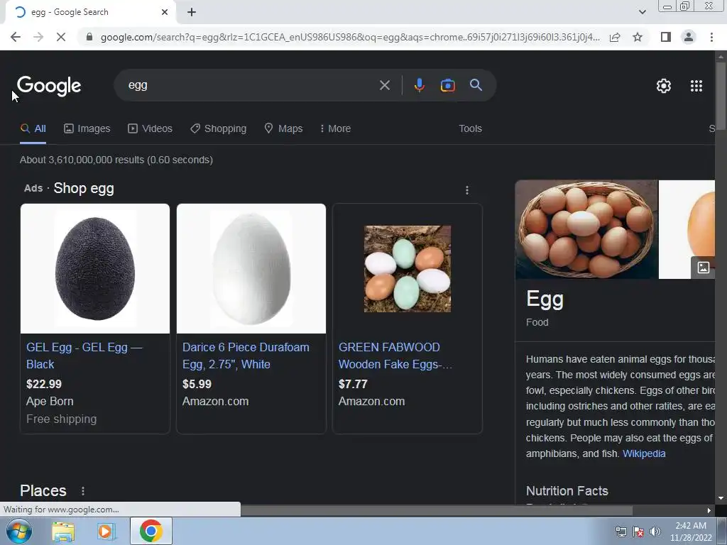Open the tab search chevron
The image size is (727, 545).
point(642,12)
